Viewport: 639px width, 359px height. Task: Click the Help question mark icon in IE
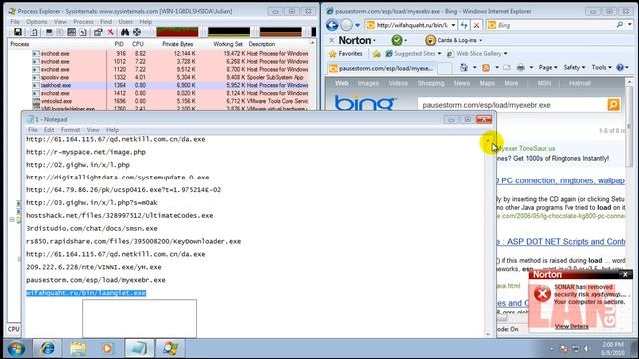(x=620, y=67)
